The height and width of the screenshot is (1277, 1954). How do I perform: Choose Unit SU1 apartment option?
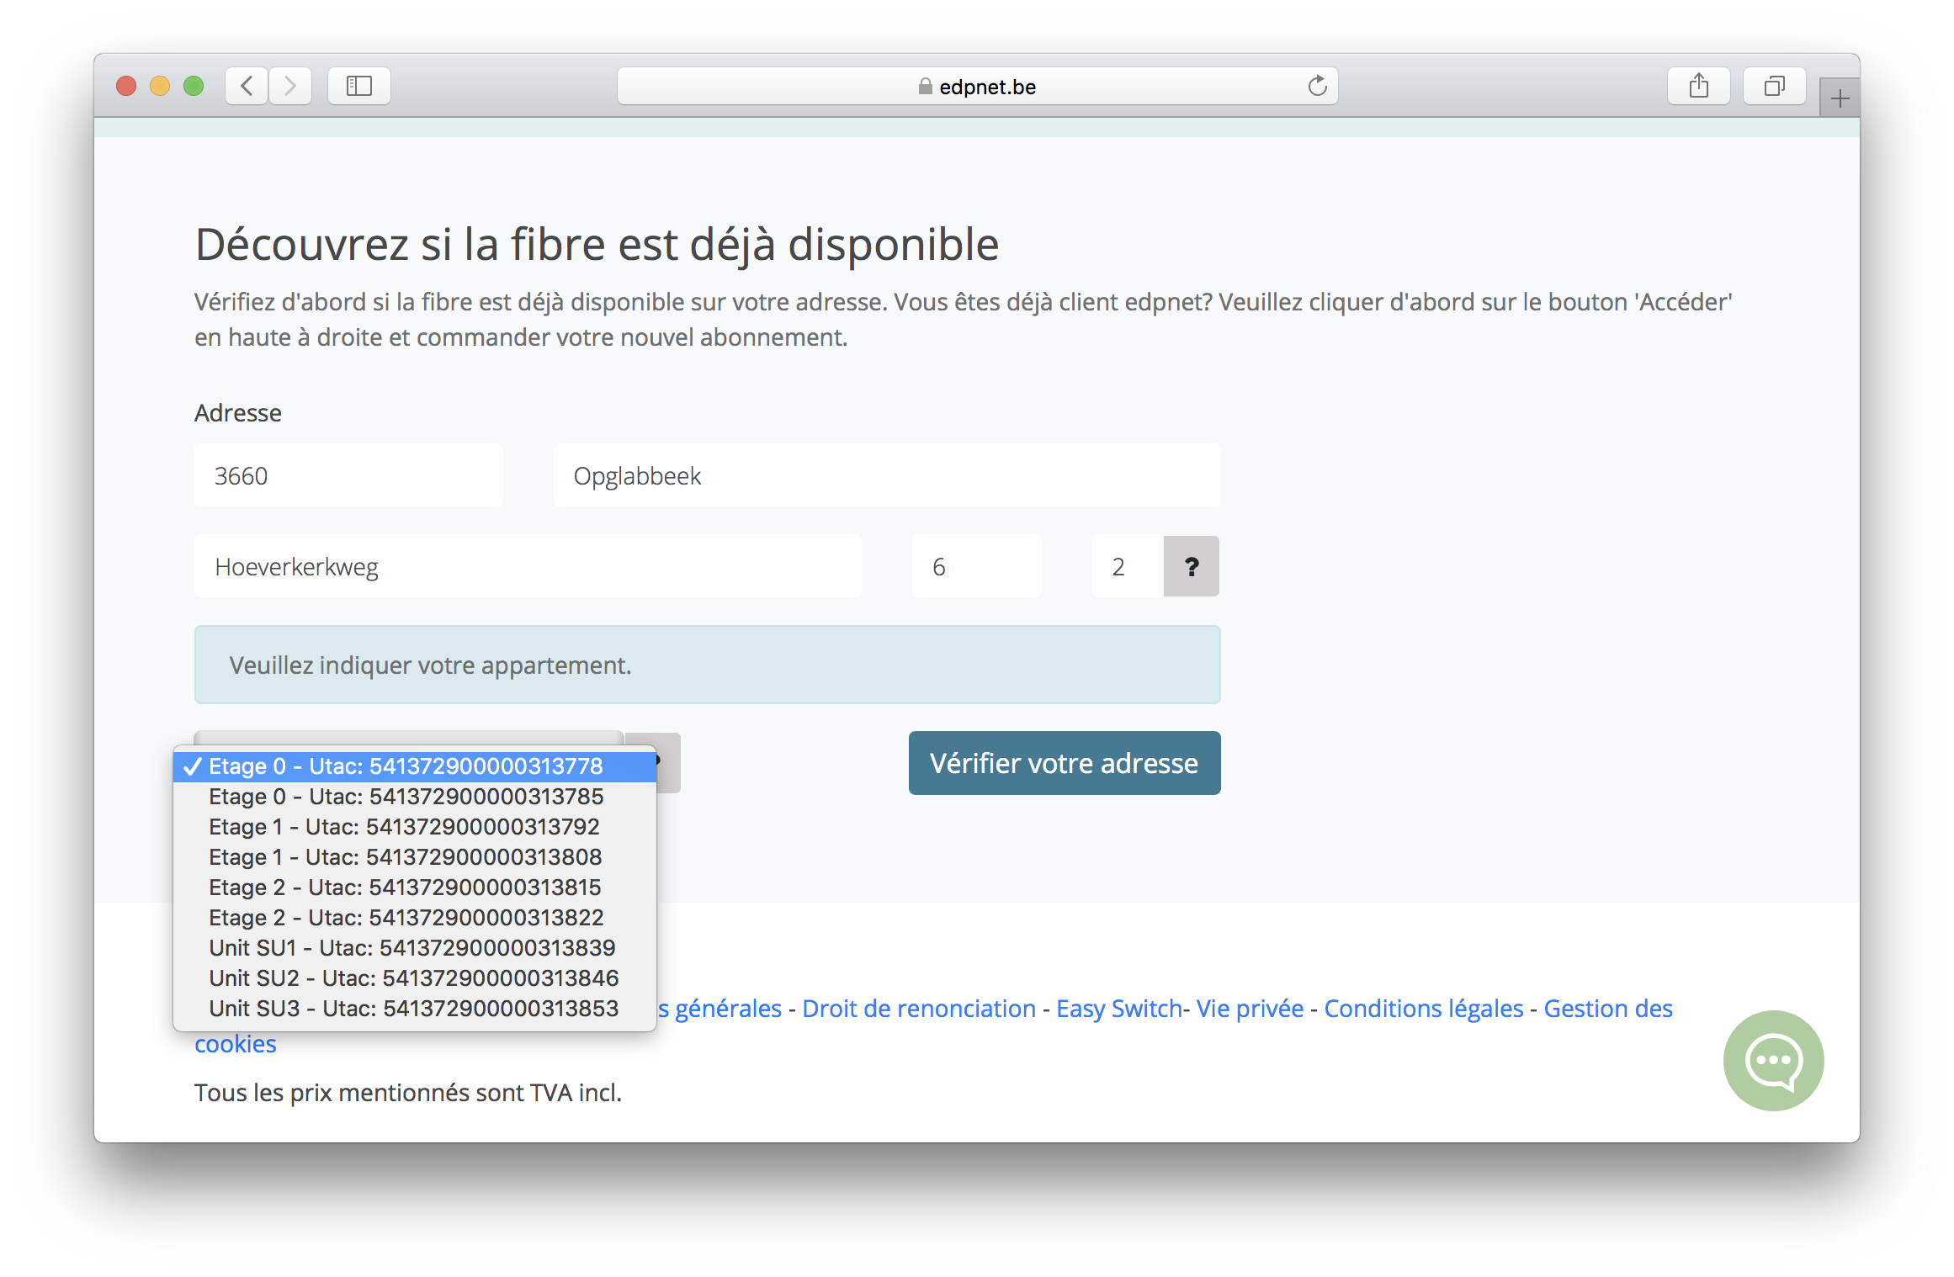(x=414, y=948)
